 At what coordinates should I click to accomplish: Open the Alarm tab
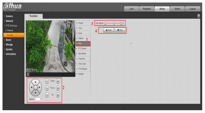pos(177,9)
